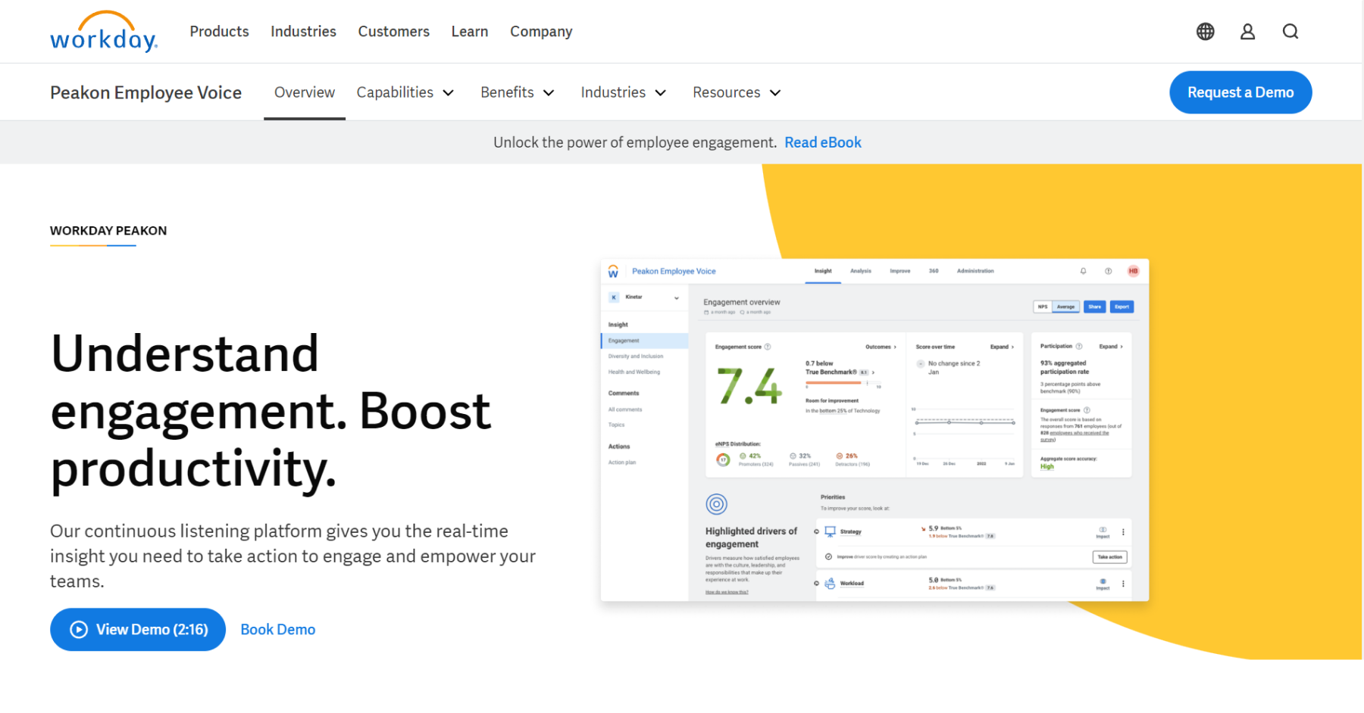The image size is (1364, 713).
Task: Click the Workday W logo in the dashboard
Action: coord(613,271)
